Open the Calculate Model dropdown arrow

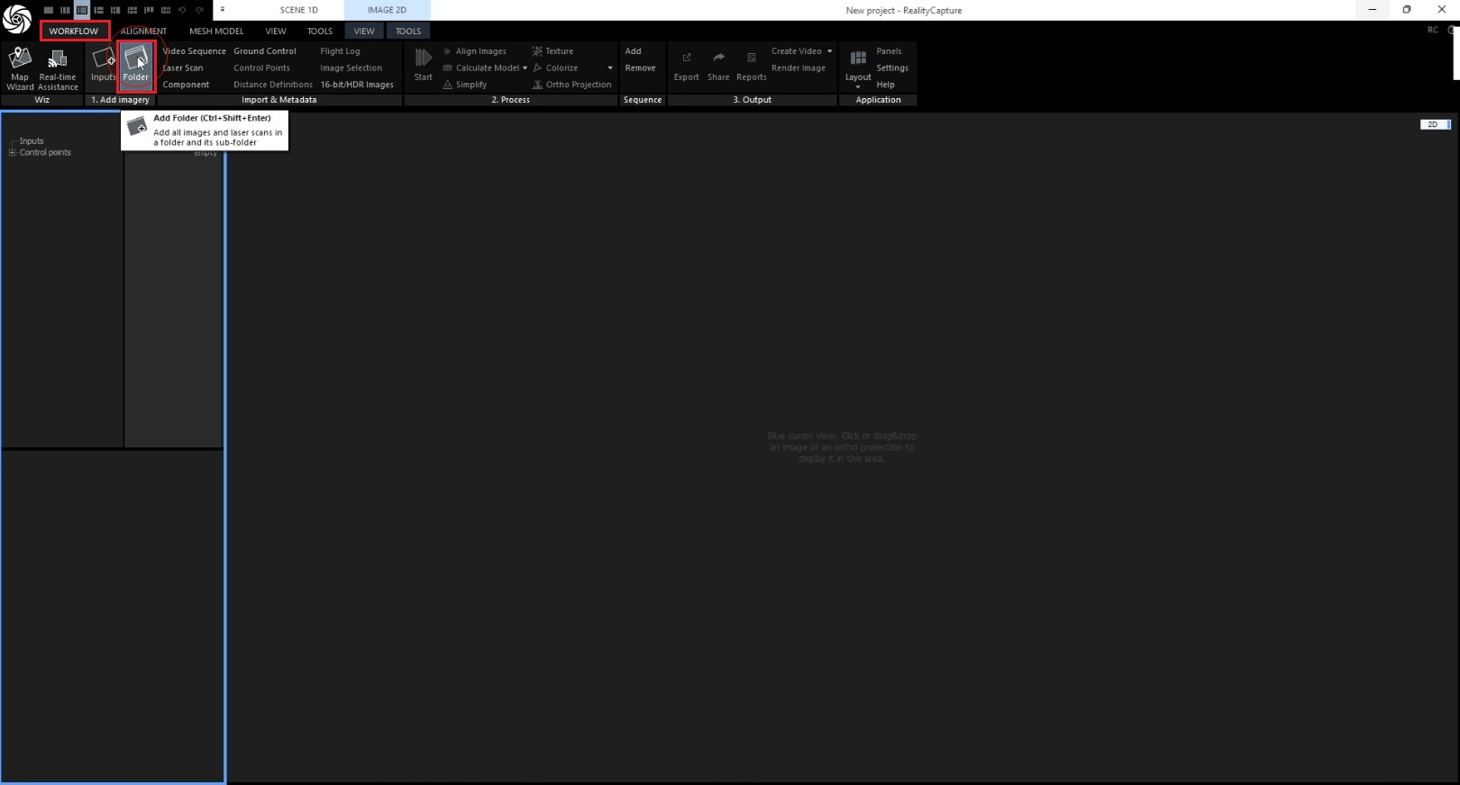(x=525, y=68)
